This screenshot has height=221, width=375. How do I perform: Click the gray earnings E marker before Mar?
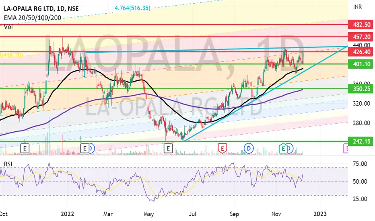click(x=84, y=148)
